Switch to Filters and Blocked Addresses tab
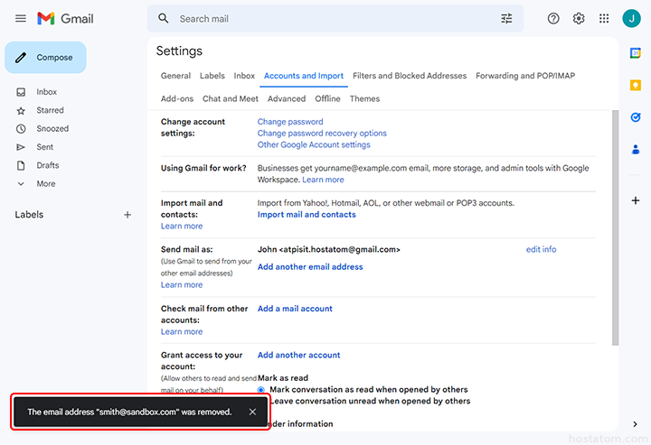The image size is (651, 445). pos(410,76)
